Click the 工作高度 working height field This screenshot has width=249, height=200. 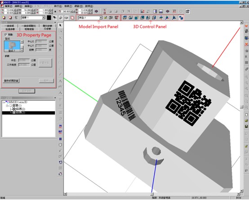point(24,65)
